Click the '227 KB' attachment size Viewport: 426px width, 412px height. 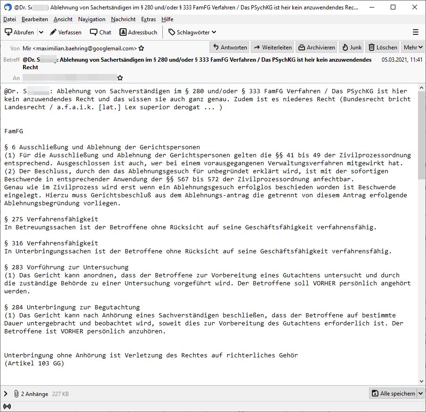pos(60,394)
